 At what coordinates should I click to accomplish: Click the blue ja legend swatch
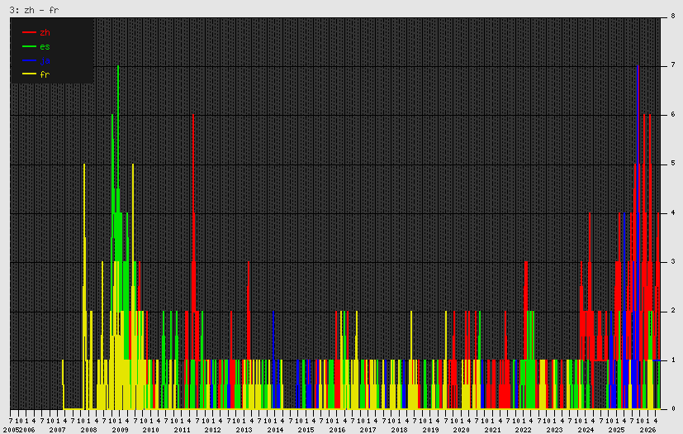(29, 60)
